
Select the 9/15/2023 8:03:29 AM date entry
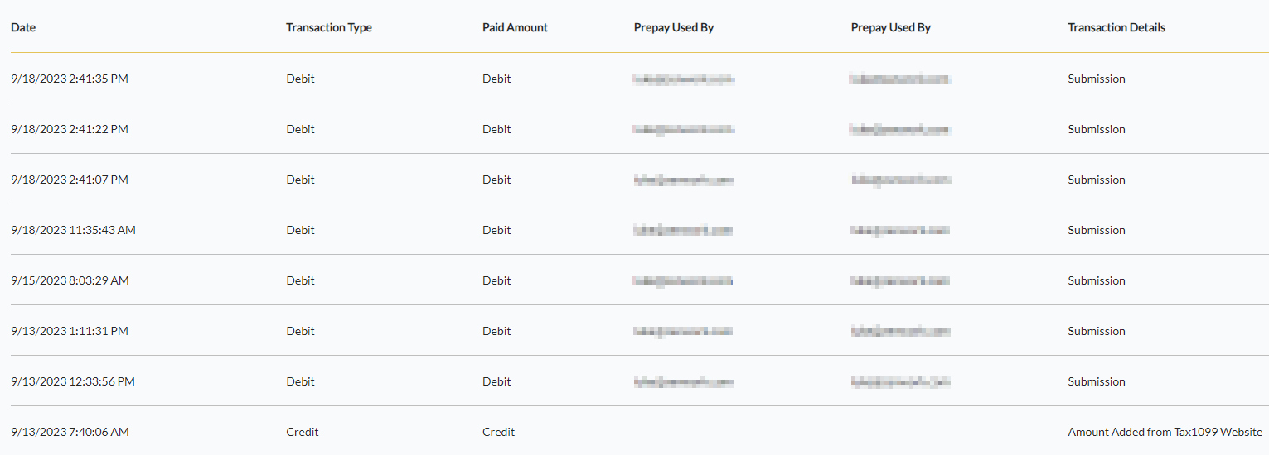(70, 280)
